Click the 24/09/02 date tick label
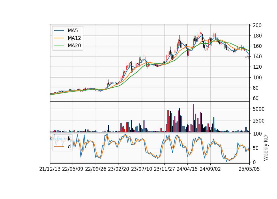This screenshot has height=199, width=277. coord(210,169)
